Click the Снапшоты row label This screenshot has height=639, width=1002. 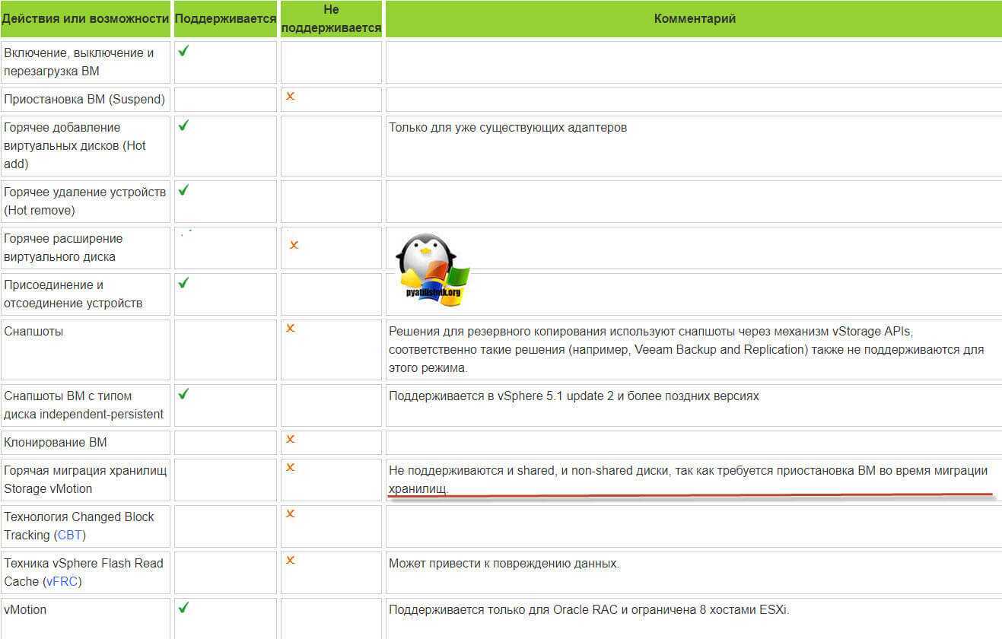[x=33, y=332]
